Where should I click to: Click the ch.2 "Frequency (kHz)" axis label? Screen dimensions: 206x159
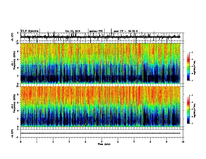(14, 103)
